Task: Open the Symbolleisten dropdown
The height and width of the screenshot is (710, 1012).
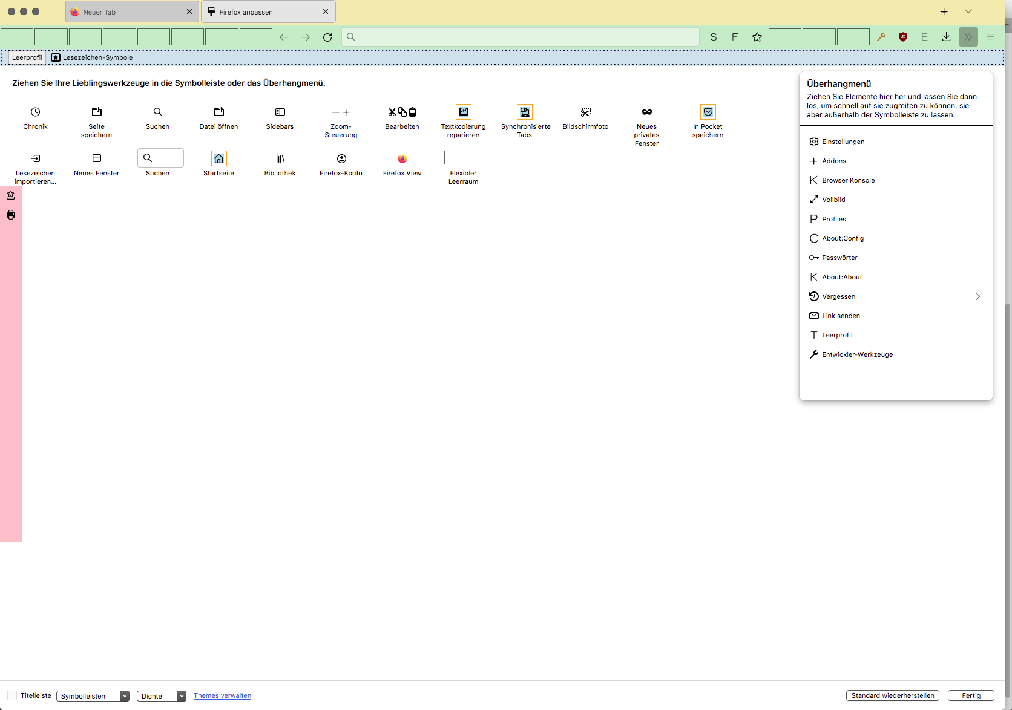Action: click(x=93, y=696)
